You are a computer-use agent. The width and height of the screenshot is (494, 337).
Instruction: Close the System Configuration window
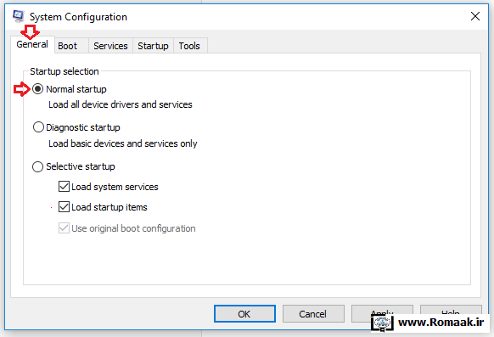point(475,16)
